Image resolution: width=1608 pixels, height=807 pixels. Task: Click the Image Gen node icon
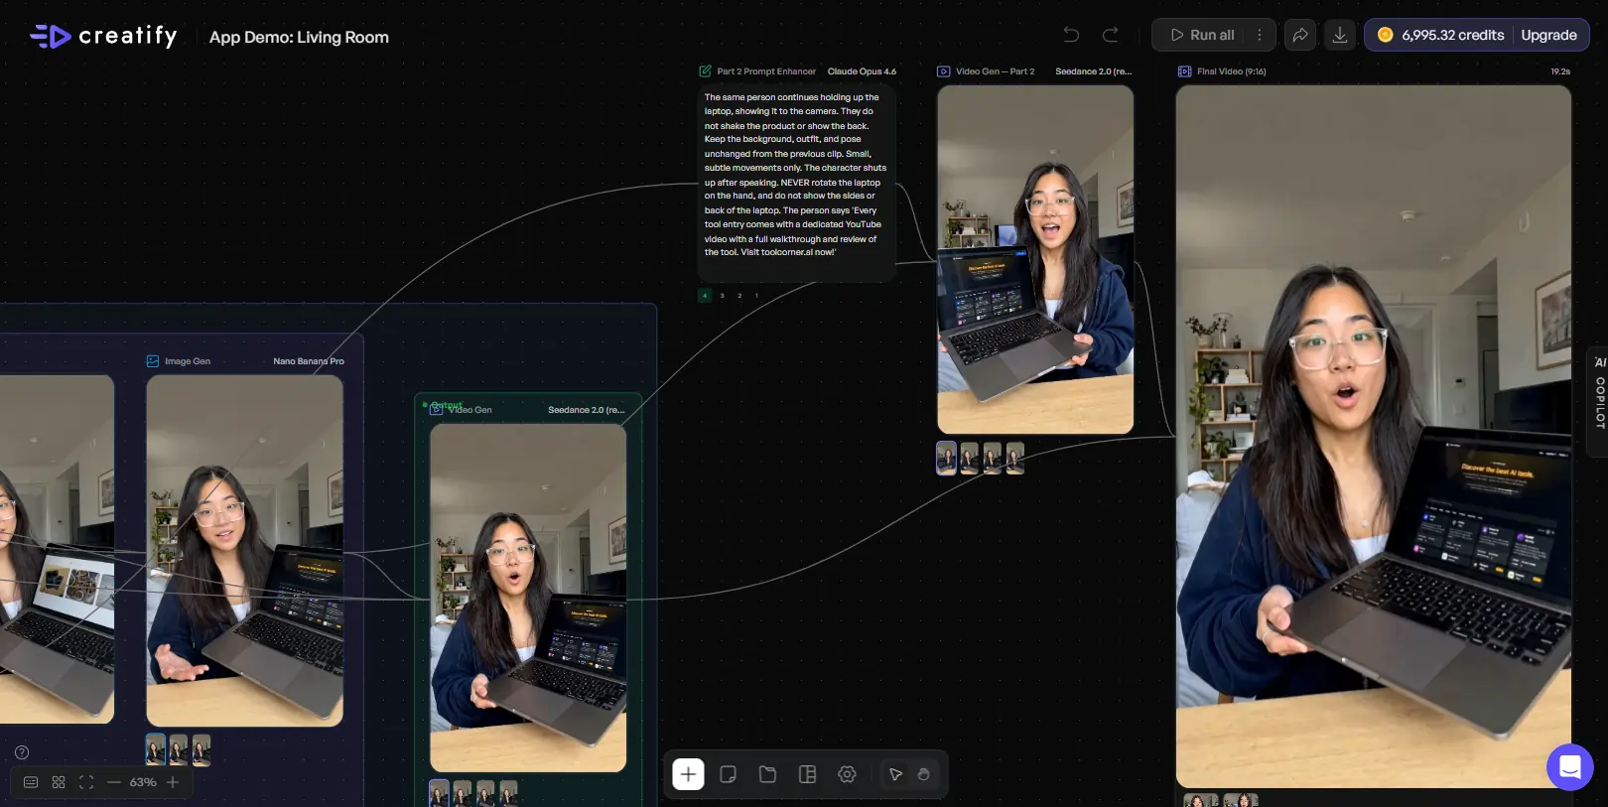153,361
